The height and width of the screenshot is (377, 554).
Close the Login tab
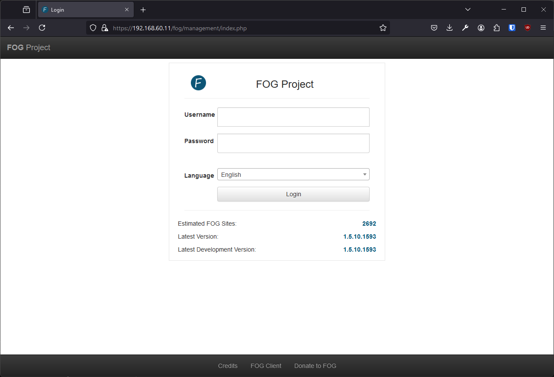pos(127,10)
